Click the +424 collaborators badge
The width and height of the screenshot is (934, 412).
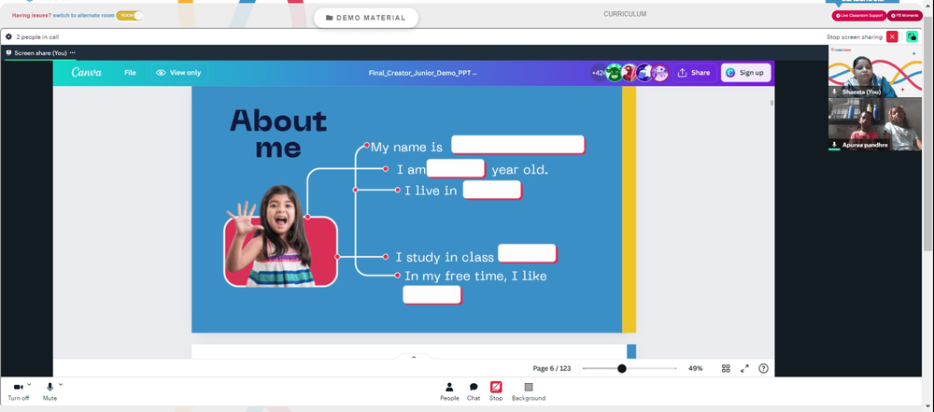click(x=598, y=73)
